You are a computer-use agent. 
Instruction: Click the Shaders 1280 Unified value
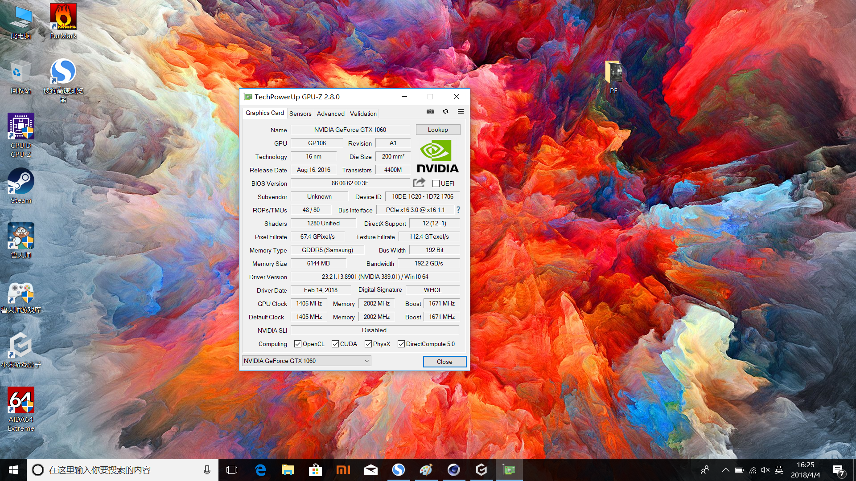pyautogui.click(x=323, y=223)
